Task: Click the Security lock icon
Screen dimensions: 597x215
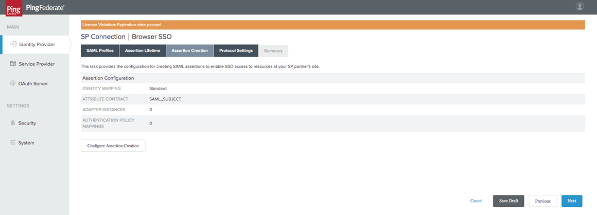Action: [x=13, y=123]
